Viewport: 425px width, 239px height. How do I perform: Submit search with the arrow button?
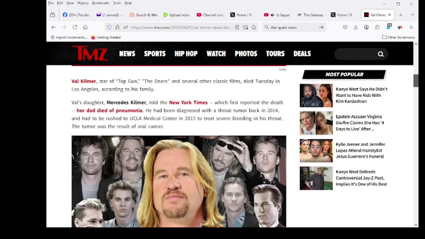click(x=321, y=27)
